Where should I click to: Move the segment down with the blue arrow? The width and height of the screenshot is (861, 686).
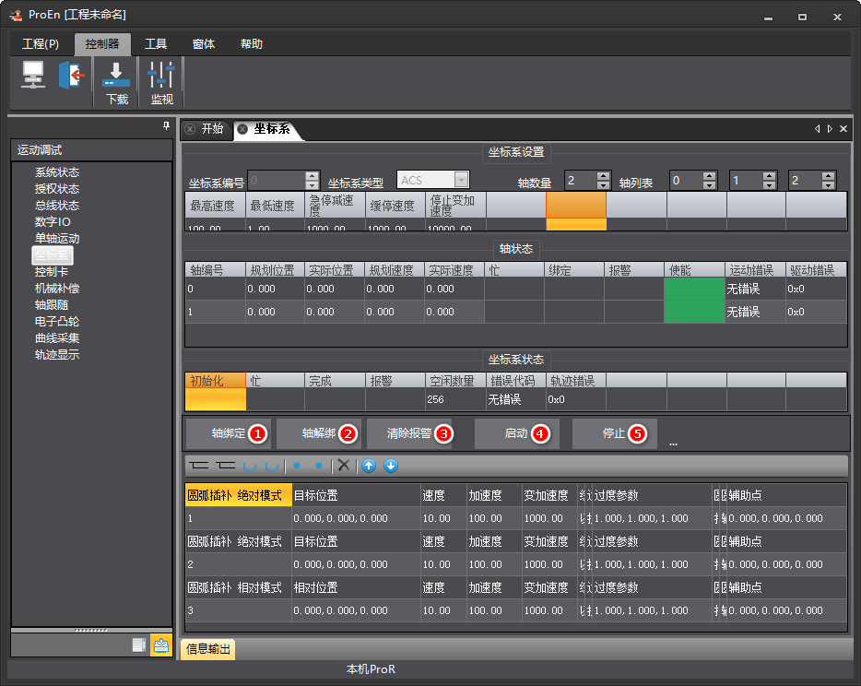[391, 466]
